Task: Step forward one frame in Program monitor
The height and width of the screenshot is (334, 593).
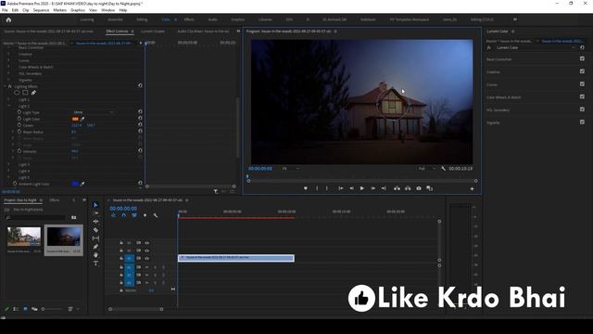Action: (372, 188)
